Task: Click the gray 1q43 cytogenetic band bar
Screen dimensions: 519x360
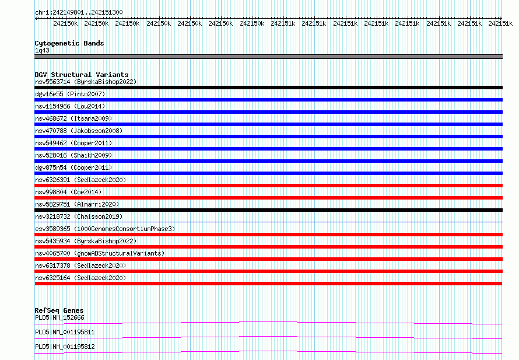Action: point(268,57)
